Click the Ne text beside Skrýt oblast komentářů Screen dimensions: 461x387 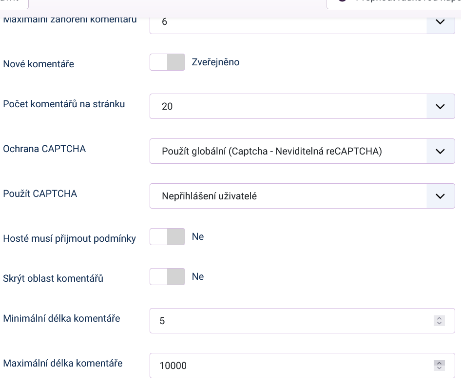[x=198, y=277]
